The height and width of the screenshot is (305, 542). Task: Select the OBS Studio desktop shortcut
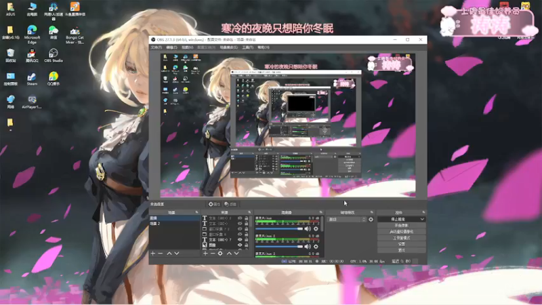(54, 56)
